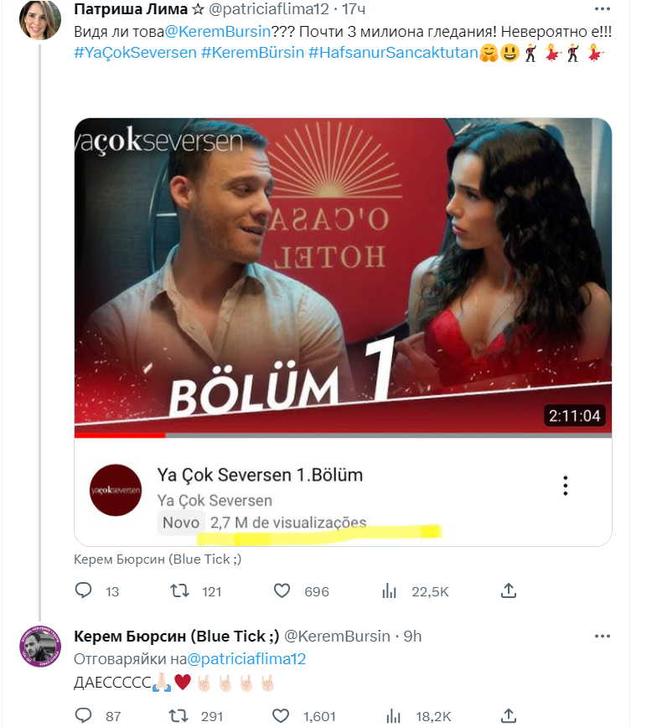The height and width of the screenshot is (727, 652).
Task: Open view analytics showing 22,5K
Action: (x=389, y=591)
